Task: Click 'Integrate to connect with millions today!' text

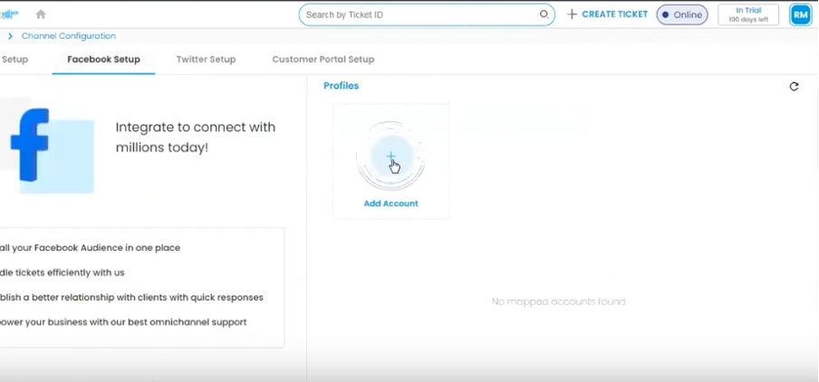Action: coord(196,138)
